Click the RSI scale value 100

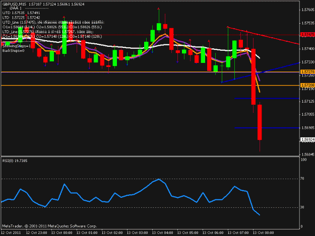(x=303, y=160)
